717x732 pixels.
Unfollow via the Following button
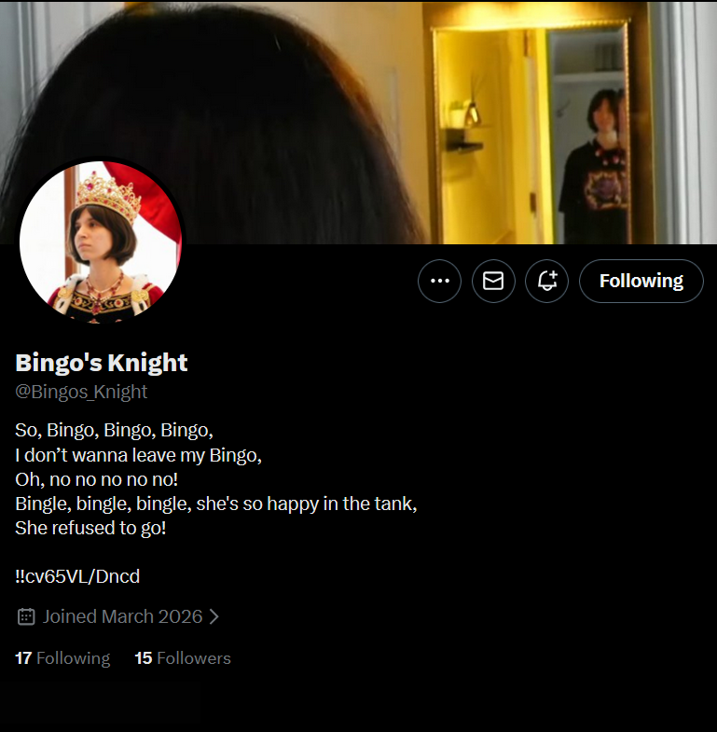[x=641, y=281]
